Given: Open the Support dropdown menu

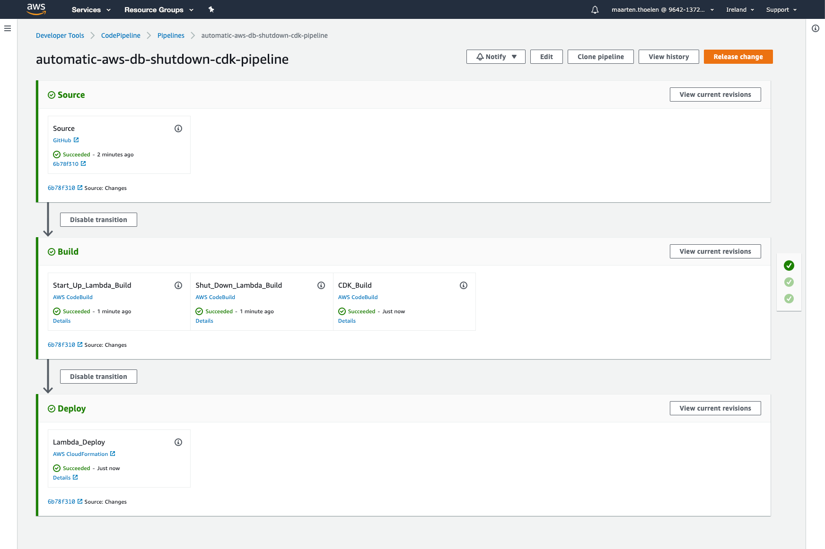Looking at the screenshot, I should point(781,9).
